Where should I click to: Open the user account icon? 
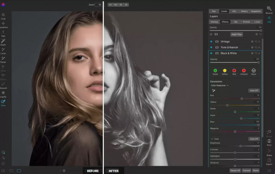point(3,158)
